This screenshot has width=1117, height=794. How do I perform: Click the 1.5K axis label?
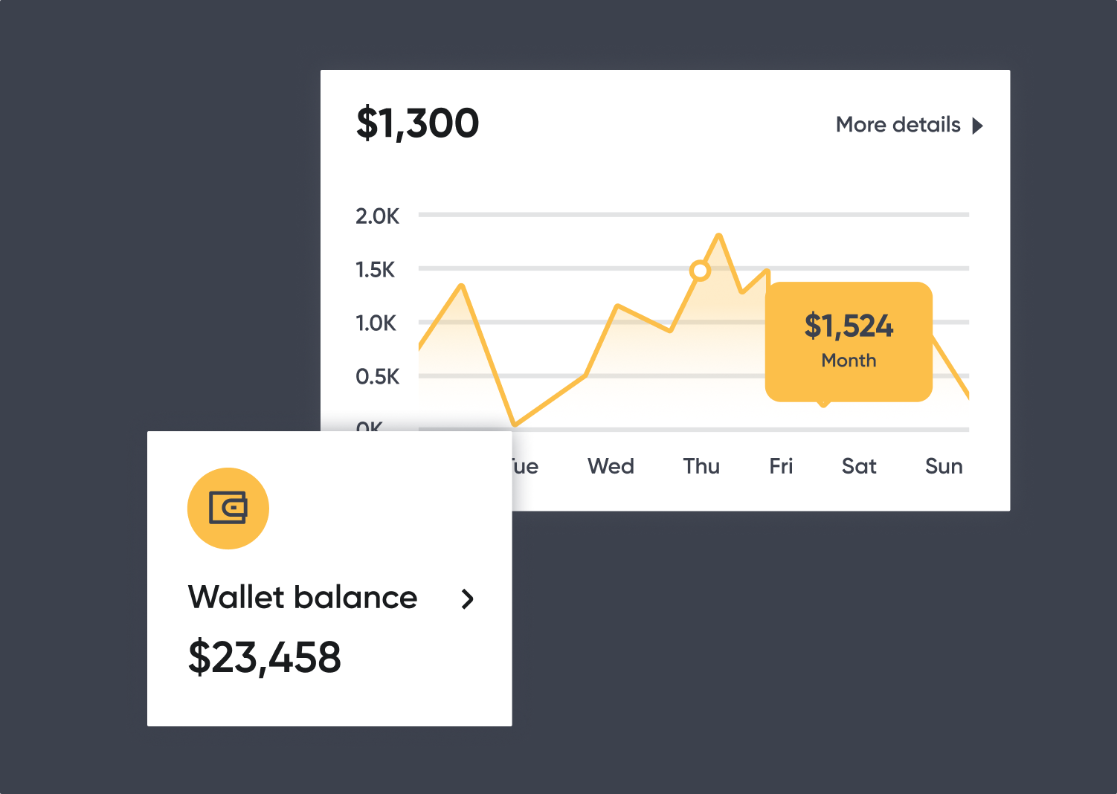pyautogui.click(x=376, y=270)
